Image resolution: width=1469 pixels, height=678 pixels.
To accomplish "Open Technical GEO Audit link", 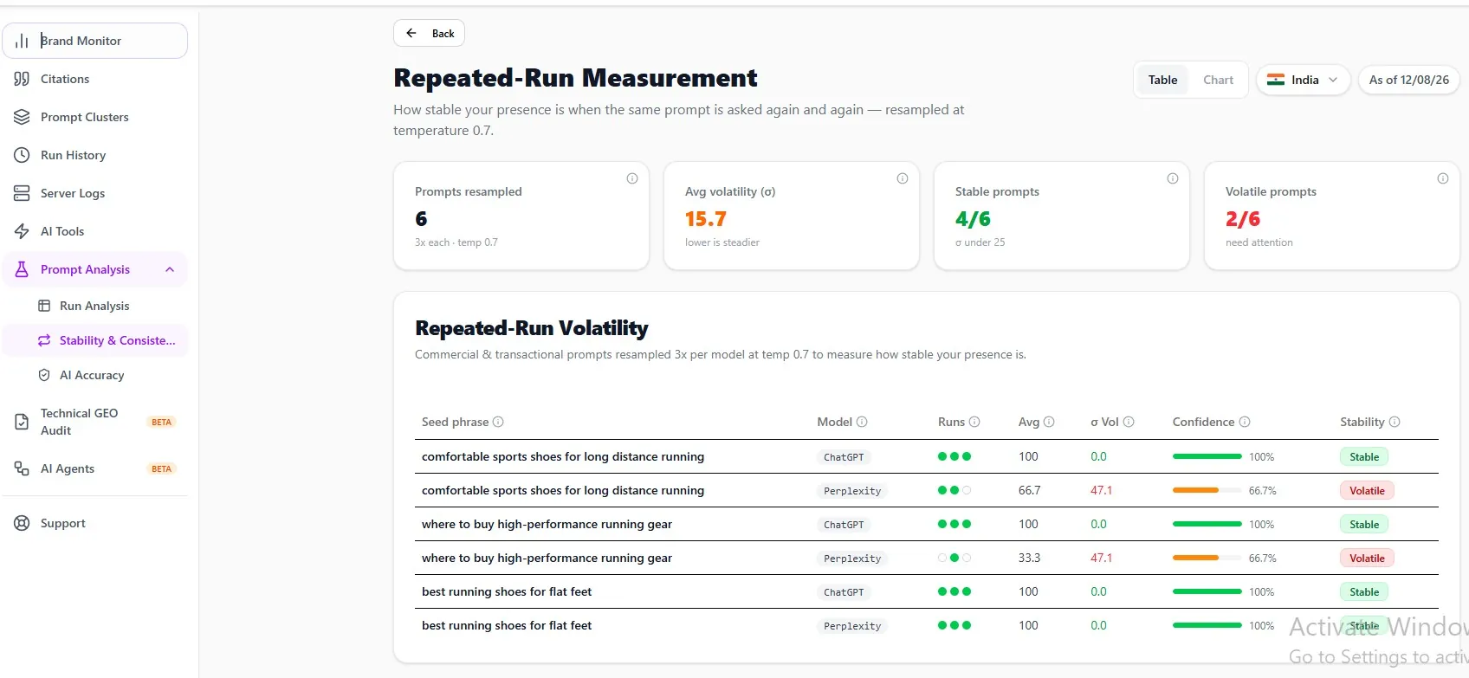I will pos(95,422).
